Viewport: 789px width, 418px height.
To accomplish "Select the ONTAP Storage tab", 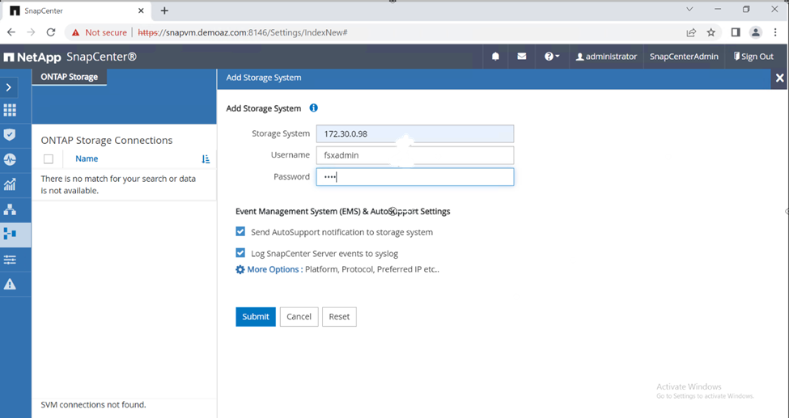I will (70, 77).
